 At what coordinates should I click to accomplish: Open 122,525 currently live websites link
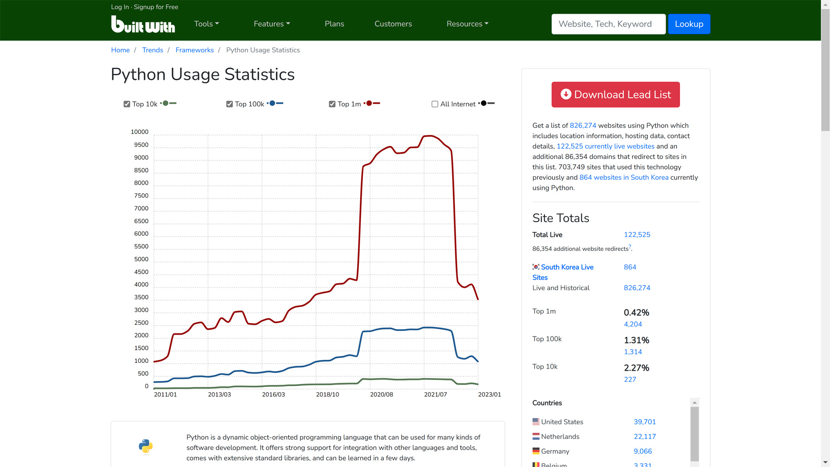606,146
